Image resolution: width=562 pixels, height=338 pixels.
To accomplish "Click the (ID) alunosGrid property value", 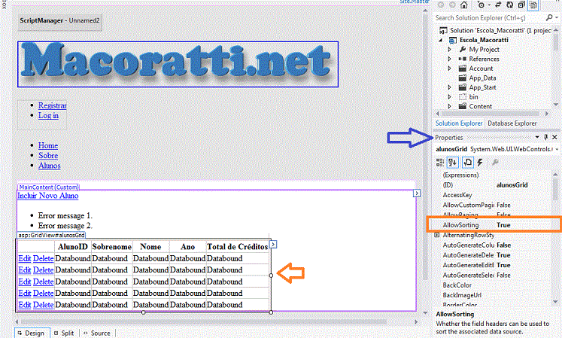I will (512, 185).
